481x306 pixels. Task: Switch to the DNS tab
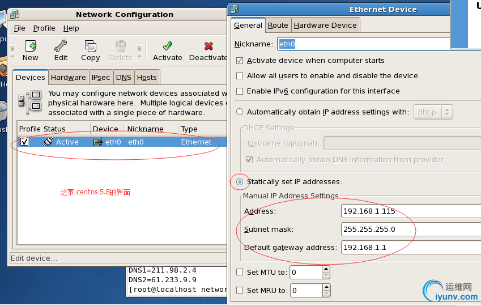coord(124,77)
